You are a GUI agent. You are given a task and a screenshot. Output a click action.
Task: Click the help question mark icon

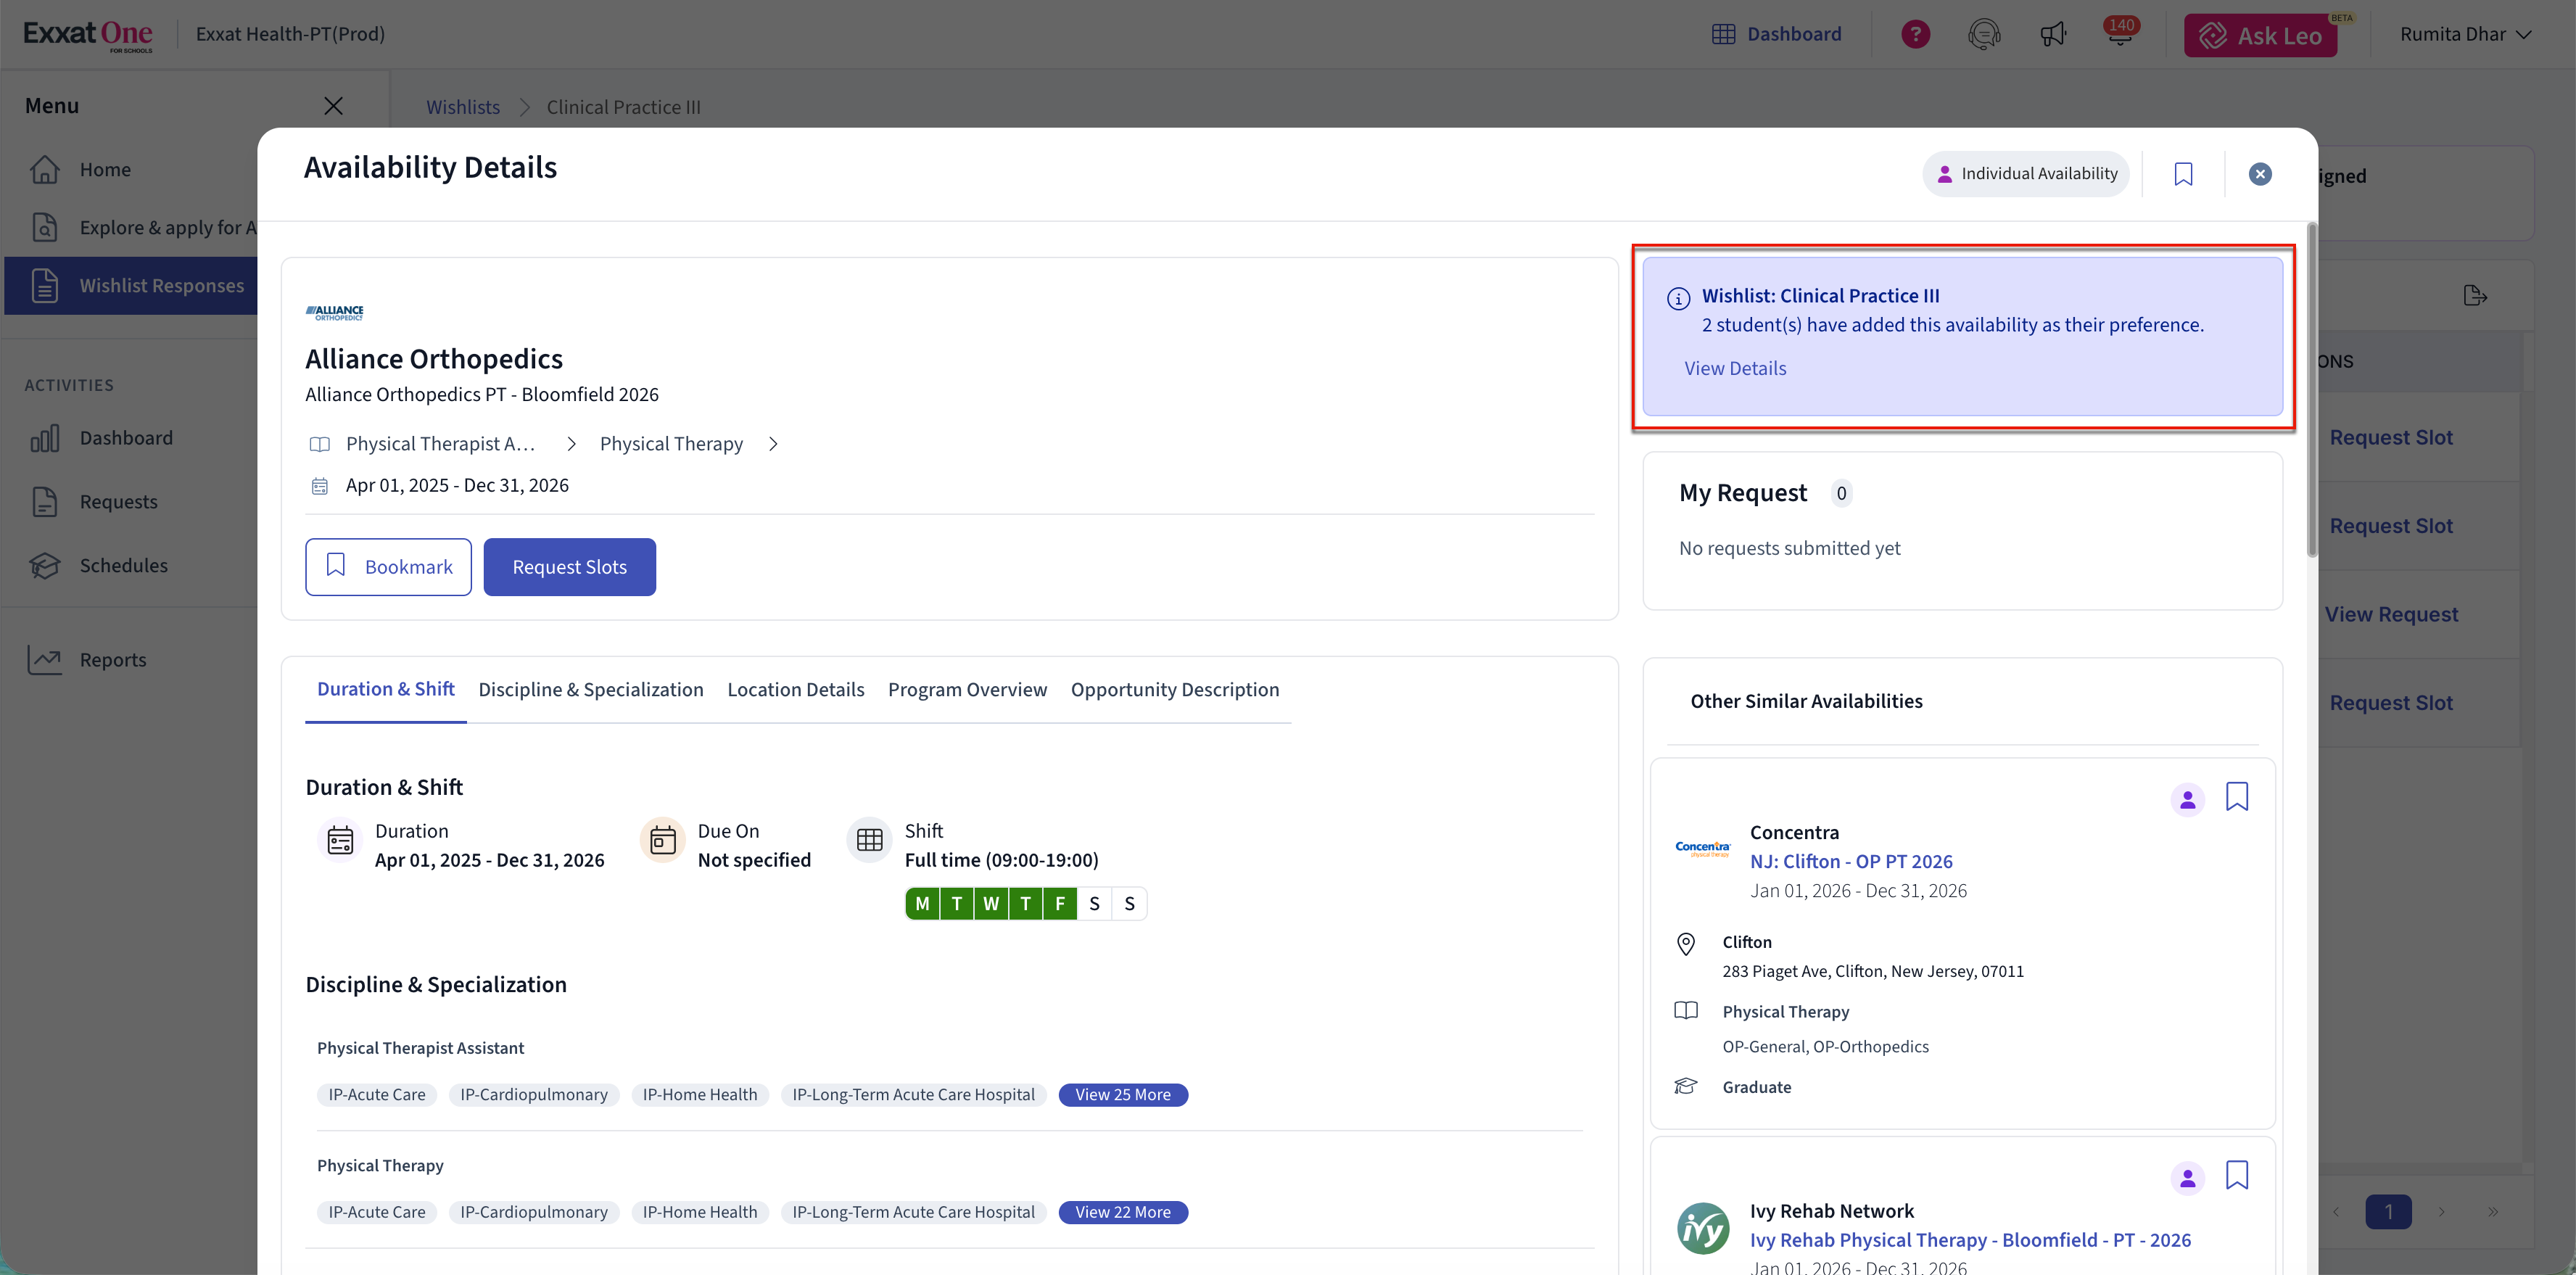(1915, 34)
